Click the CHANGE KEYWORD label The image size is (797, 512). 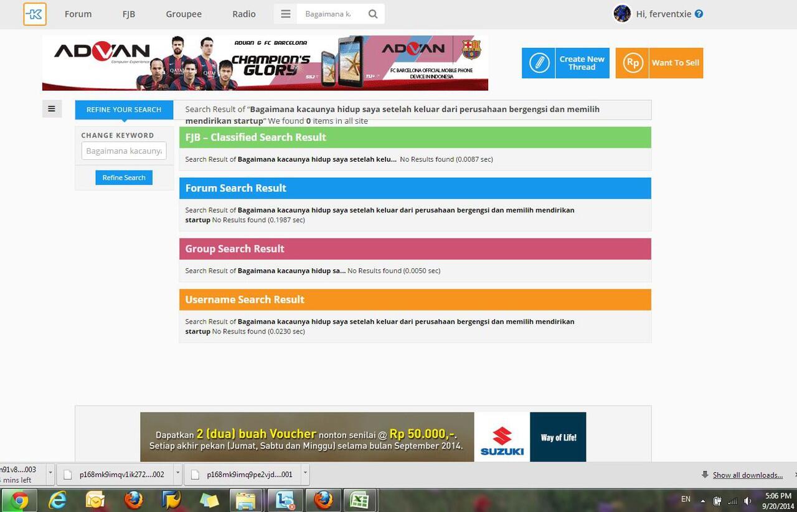point(118,135)
